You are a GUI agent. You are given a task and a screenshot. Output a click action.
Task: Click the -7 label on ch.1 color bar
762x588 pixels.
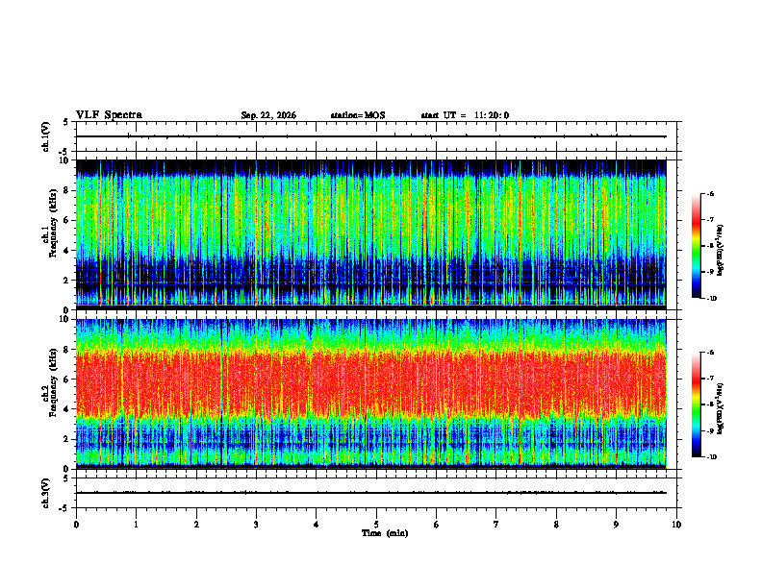click(x=710, y=220)
